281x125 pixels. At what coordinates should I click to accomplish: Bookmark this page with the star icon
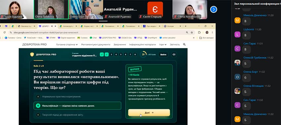[192, 32]
